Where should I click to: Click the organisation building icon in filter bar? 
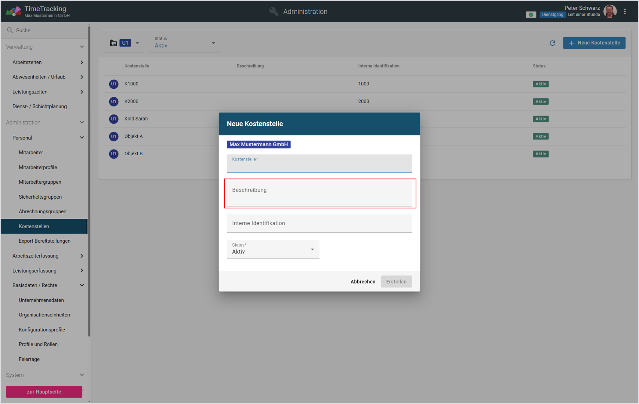coord(113,43)
